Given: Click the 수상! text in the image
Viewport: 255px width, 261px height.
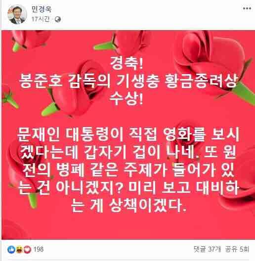Looking at the screenshot, I should tap(127, 98).
